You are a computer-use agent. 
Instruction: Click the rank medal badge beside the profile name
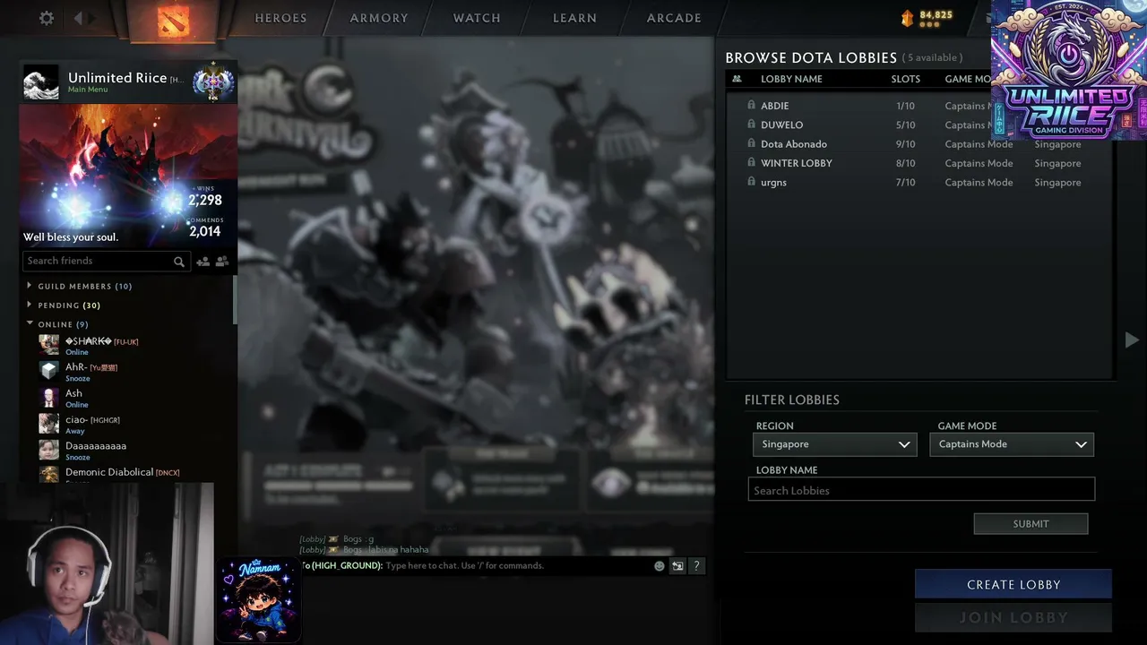(x=212, y=82)
